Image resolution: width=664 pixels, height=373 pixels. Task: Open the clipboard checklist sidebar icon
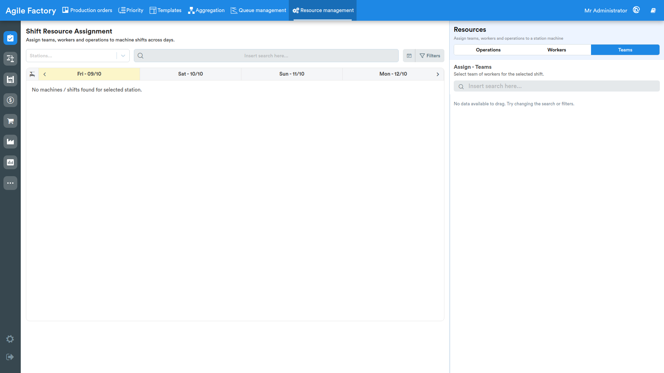pyautogui.click(x=10, y=38)
